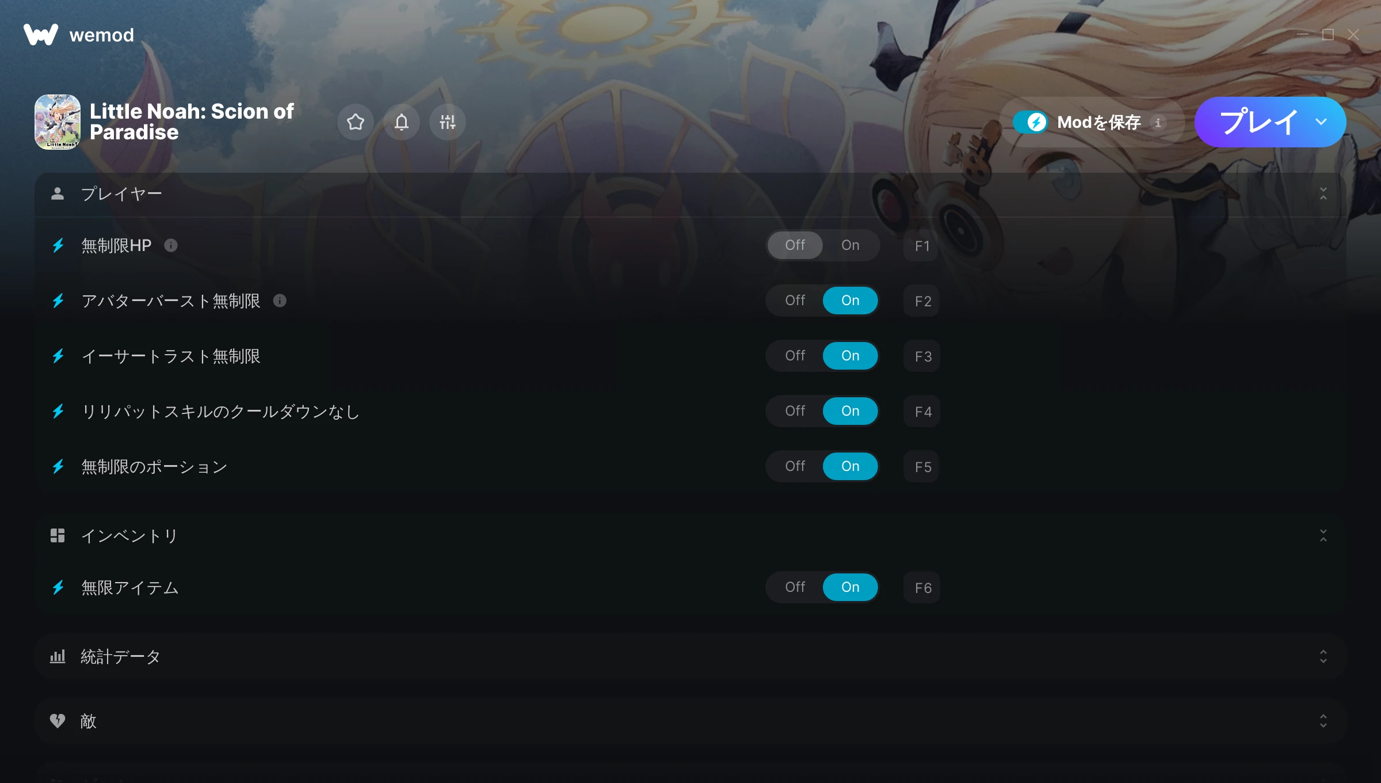The image size is (1381, 783).
Task: Click the F2 hotkey button
Action: tap(922, 301)
